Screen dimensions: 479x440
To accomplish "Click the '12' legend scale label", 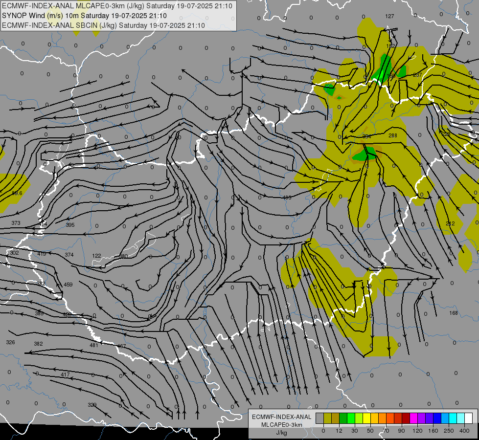I will [x=339, y=431].
